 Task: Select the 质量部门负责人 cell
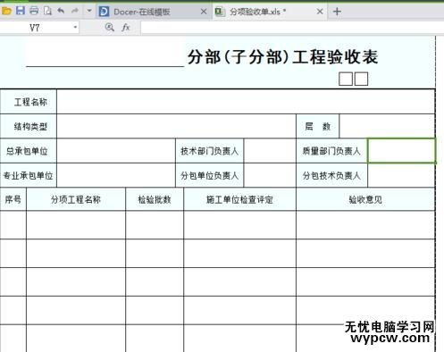[331, 151]
